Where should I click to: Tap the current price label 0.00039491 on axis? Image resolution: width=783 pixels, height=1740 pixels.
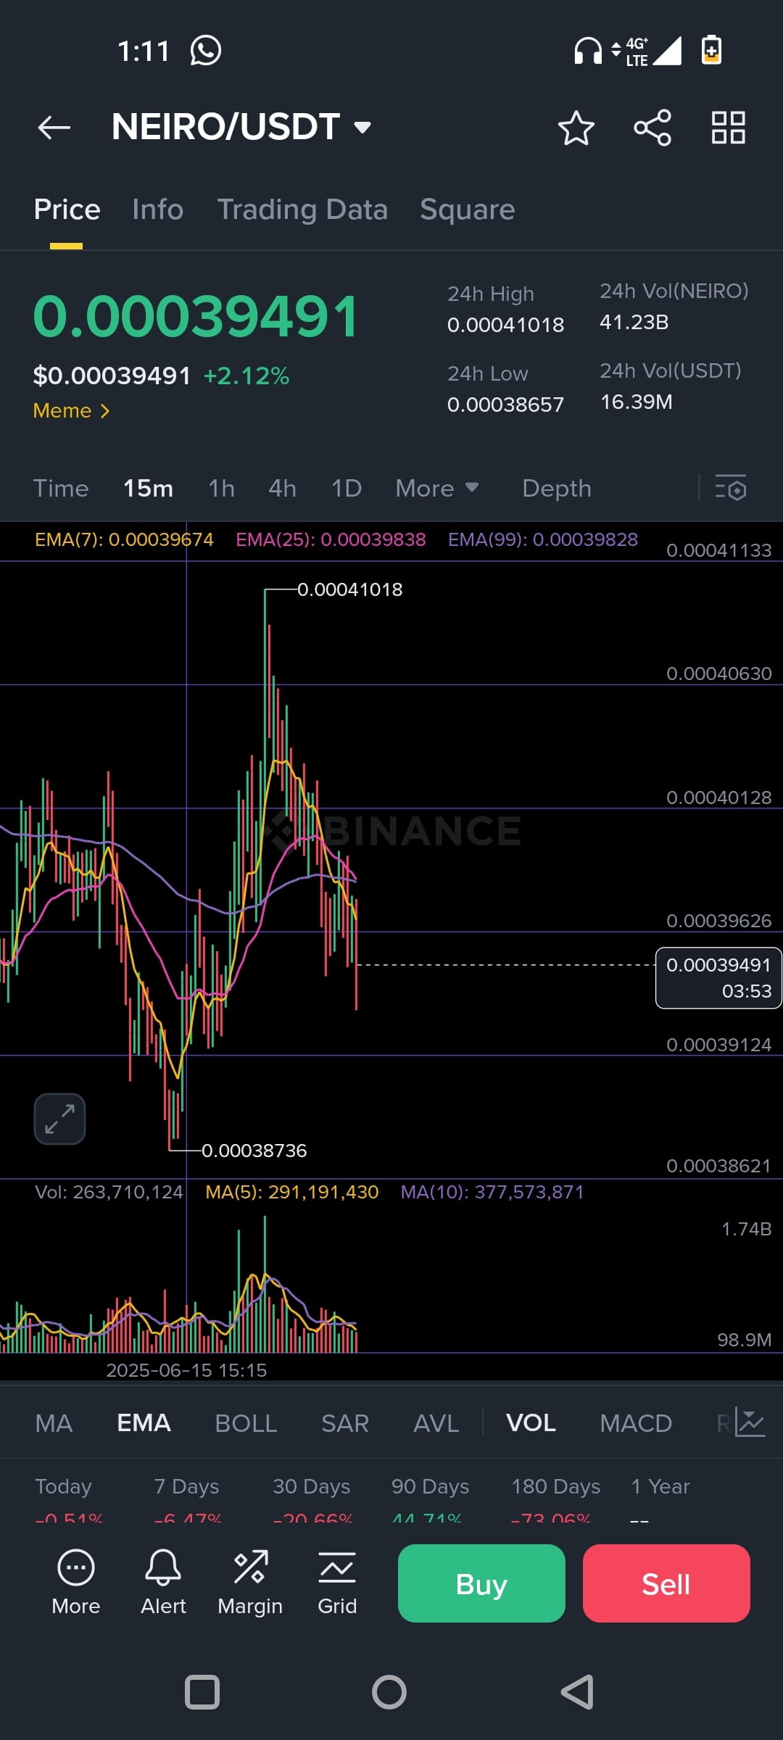coord(718,978)
